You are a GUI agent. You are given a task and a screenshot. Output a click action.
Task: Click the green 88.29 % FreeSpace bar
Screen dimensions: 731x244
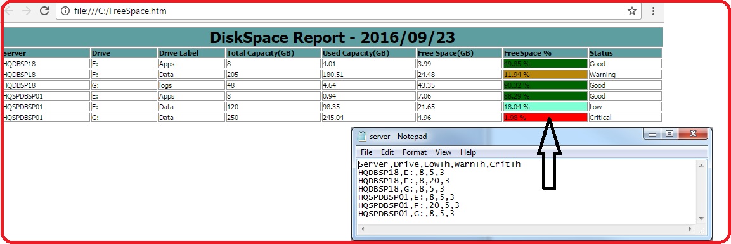pos(545,96)
